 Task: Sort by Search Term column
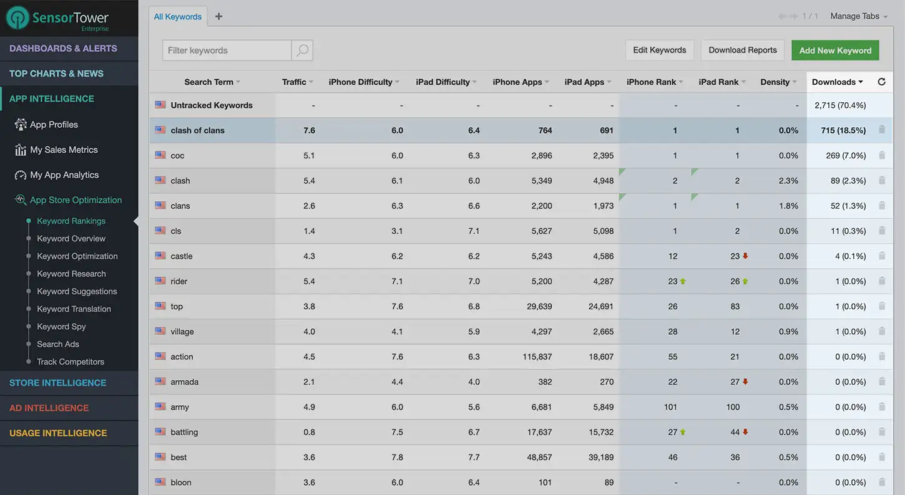coord(212,82)
